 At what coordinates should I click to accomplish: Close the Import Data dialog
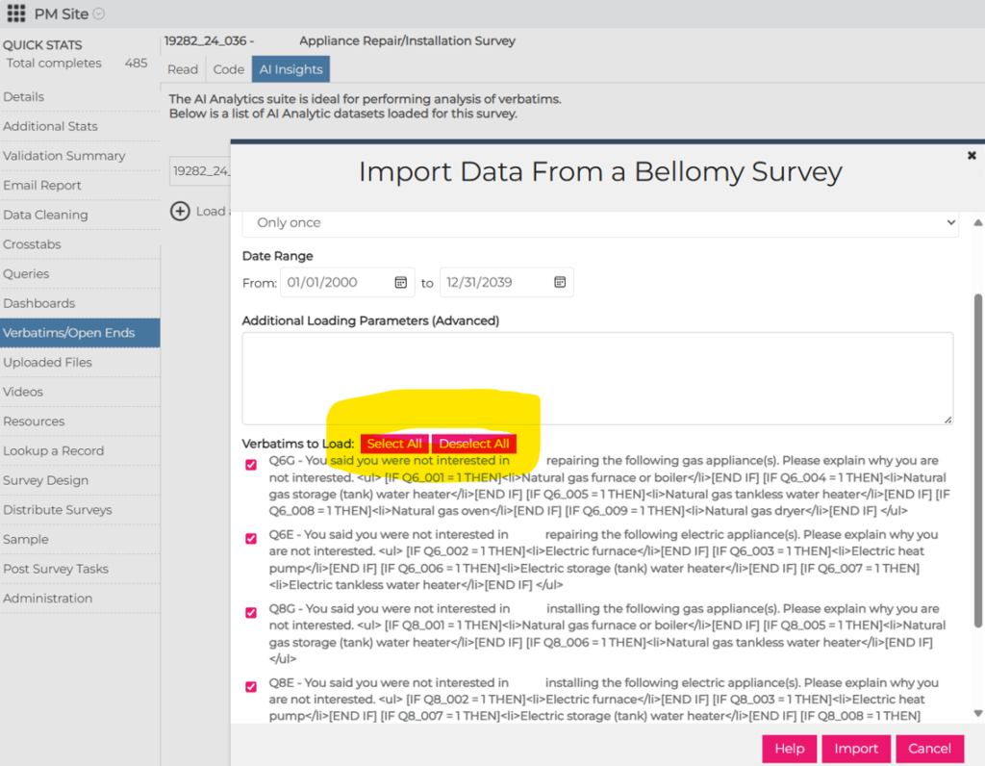[x=972, y=155]
